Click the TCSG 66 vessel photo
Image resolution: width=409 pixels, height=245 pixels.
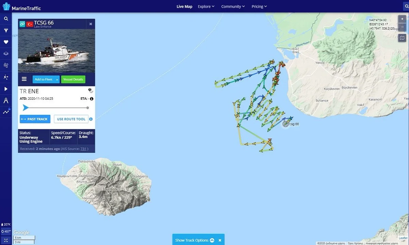tap(57, 51)
